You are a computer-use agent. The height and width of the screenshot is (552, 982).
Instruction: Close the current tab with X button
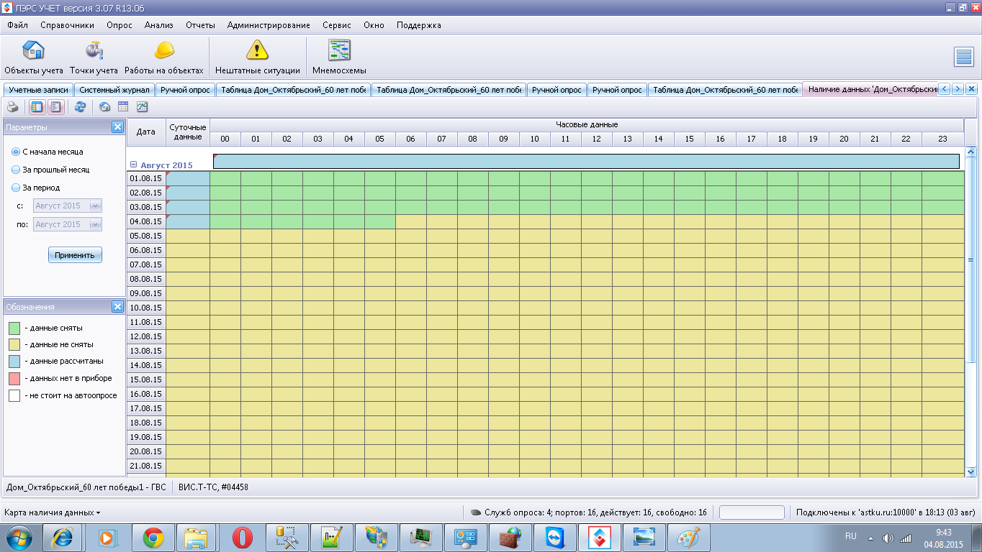[971, 89]
